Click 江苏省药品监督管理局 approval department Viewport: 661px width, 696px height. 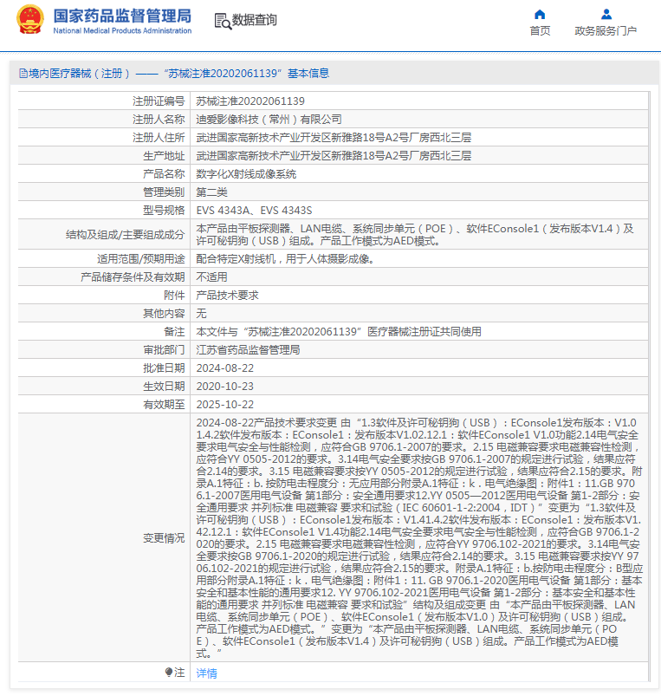pyautogui.click(x=248, y=350)
